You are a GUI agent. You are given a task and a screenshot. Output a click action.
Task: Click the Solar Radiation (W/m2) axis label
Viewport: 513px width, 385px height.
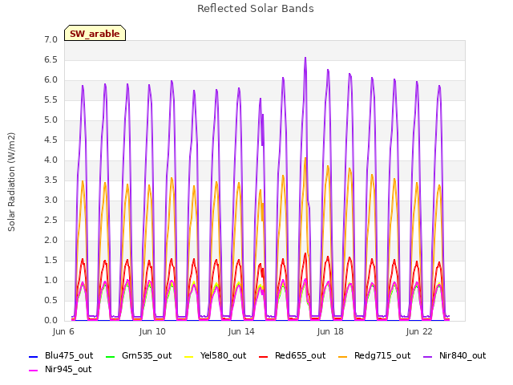tap(11, 182)
